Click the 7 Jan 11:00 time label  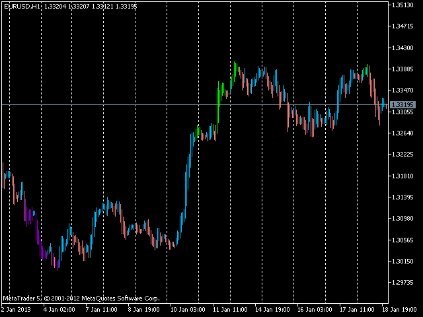coord(101,310)
